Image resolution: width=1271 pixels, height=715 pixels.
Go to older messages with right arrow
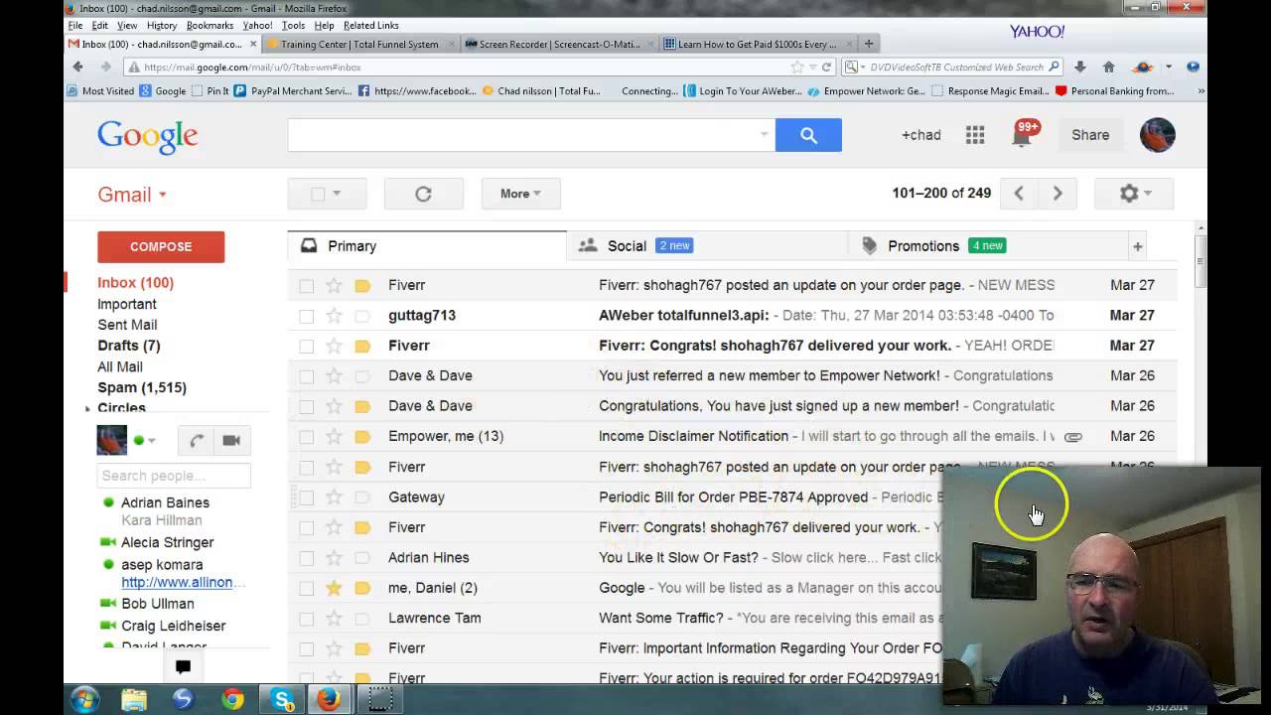pyautogui.click(x=1058, y=194)
